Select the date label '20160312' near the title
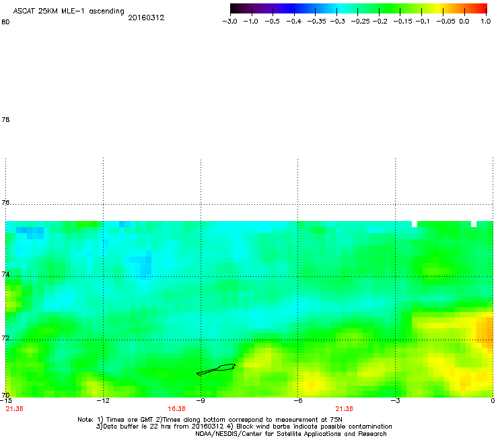 (146, 18)
